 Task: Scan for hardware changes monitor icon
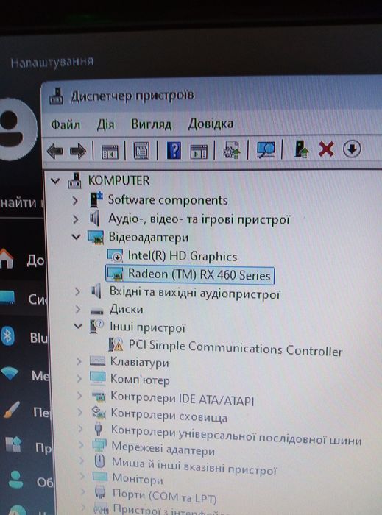[266, 150]
